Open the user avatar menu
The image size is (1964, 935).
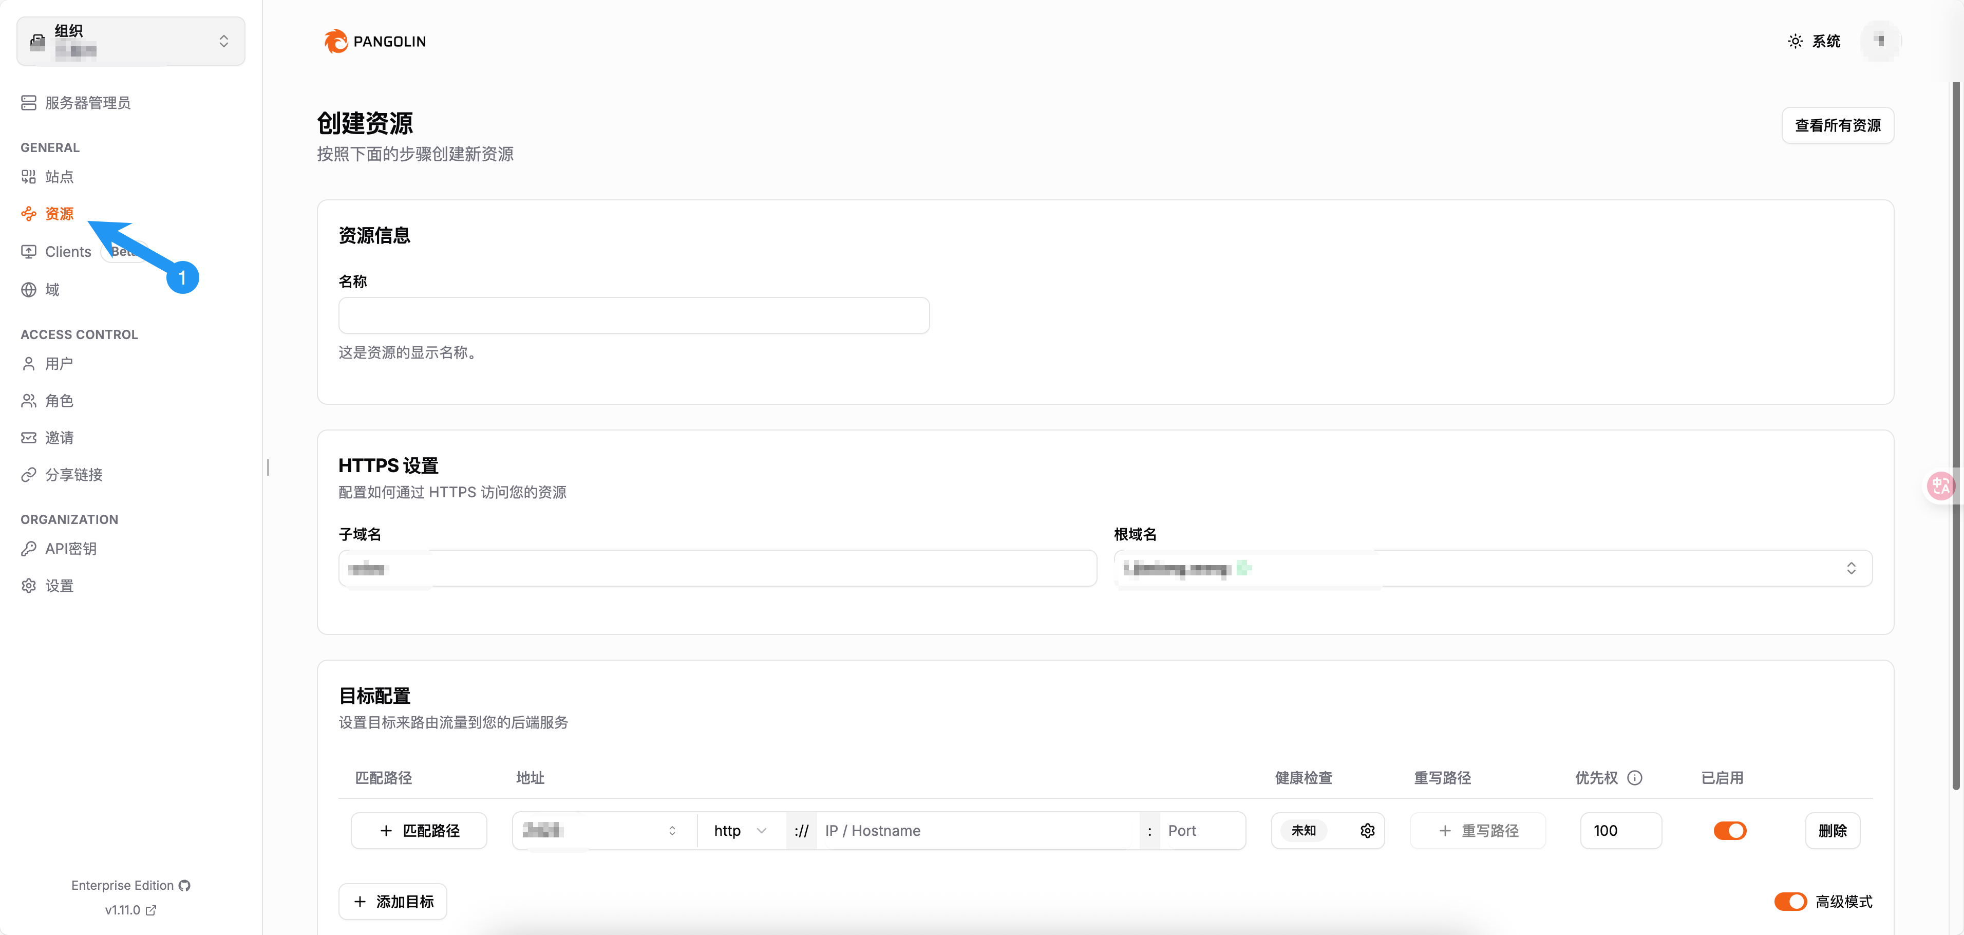(x=1880, y=41)
